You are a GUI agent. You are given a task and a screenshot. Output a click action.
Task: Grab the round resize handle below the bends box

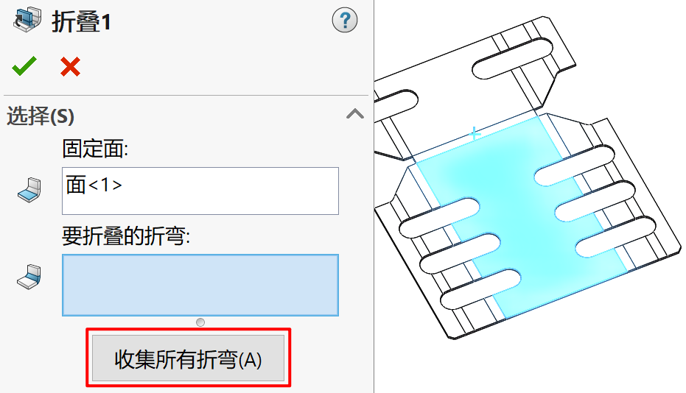pos(200,322)
